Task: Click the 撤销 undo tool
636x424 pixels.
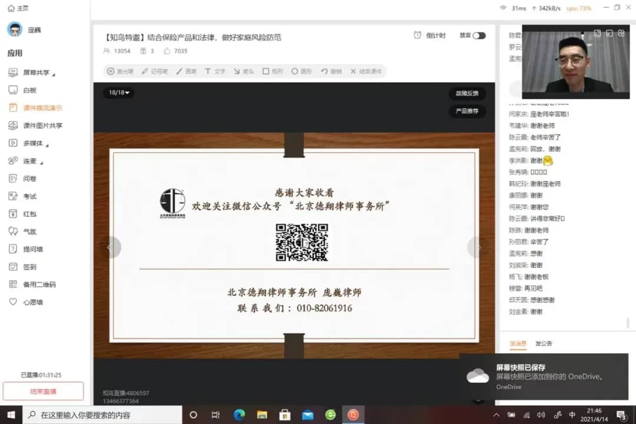Action: 332,71
